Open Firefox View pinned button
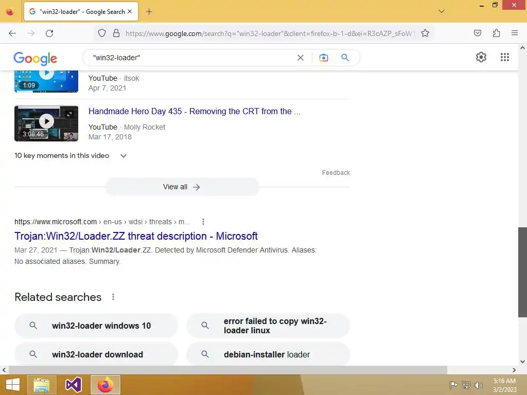This screenshot has height=395, width=527. click(10, 12)
